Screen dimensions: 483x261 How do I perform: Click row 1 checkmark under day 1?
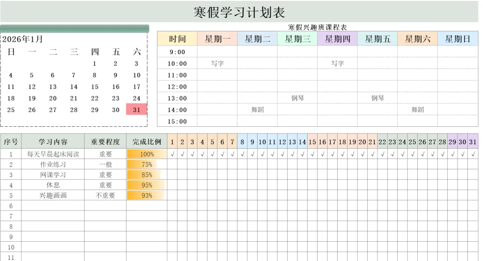click(x=172, y=154)
